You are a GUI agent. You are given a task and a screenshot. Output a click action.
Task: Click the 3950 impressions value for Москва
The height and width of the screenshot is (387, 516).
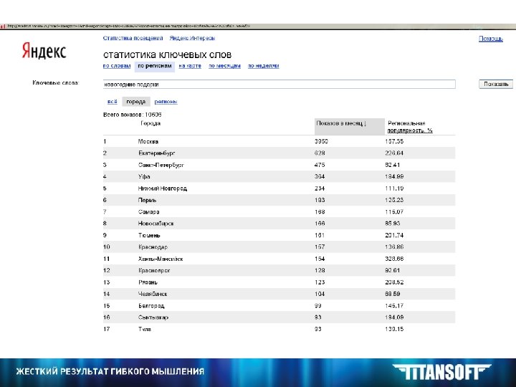tap(321, 141)
